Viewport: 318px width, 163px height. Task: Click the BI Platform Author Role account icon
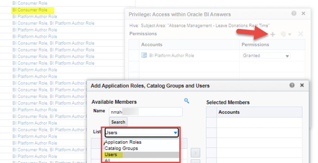point(144,55)
